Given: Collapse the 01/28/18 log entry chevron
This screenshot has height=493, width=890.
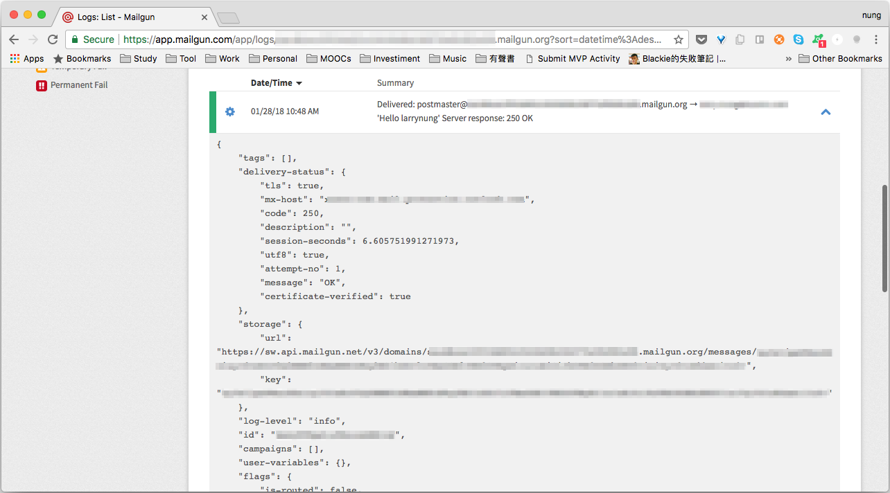Looking at the screenshot, I should (826, 111).
